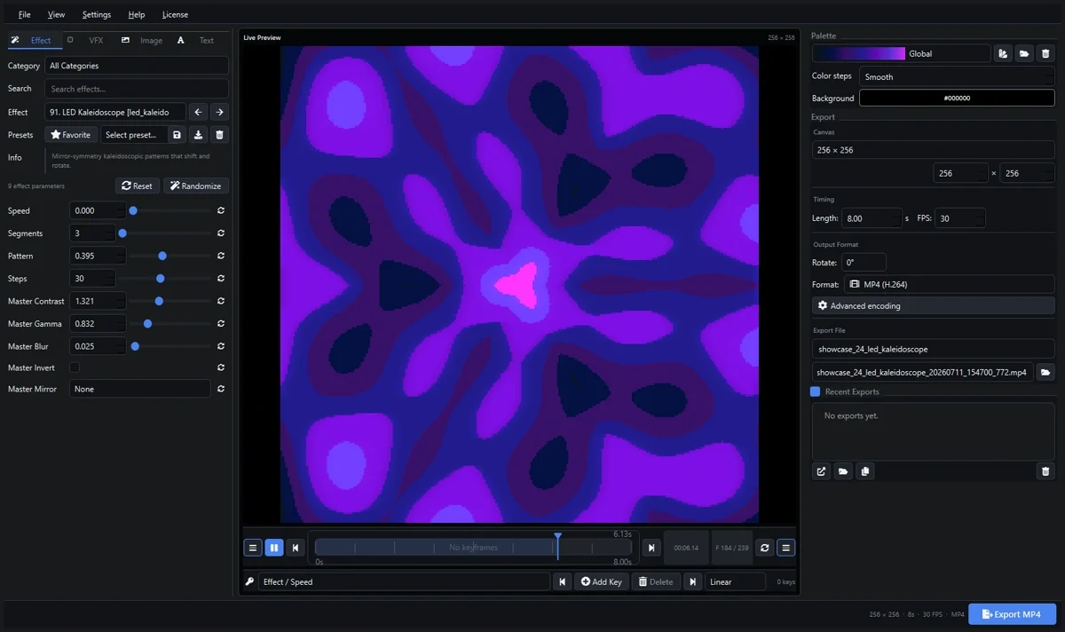Open the palette editor icon

1003,53
